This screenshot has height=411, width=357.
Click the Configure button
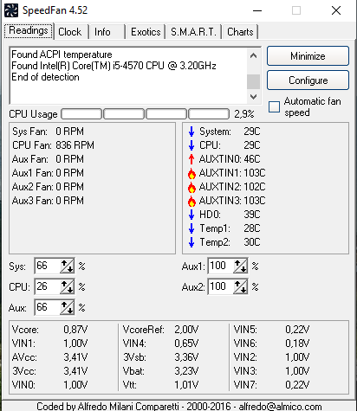(x=308, y=80)
